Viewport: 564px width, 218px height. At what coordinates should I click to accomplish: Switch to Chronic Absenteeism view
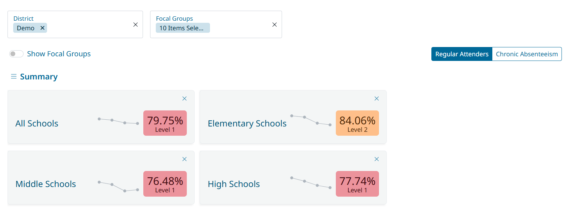(x=527, y=54)
